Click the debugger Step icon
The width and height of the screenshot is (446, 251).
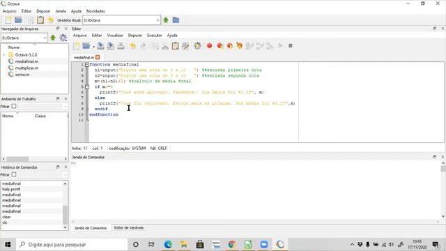tap(249, 46)
